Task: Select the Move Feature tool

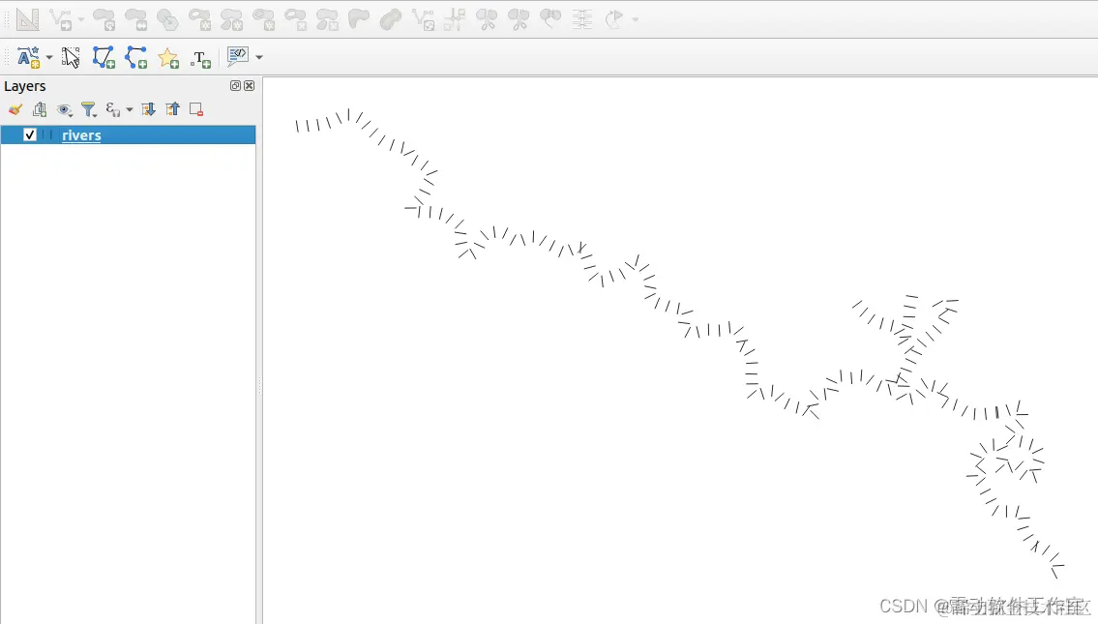Action: (x=61, y=19)
